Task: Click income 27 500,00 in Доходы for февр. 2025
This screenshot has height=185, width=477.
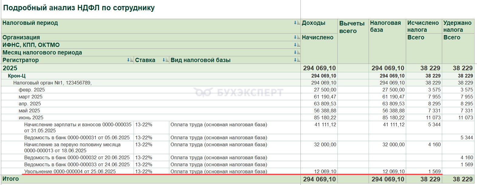Action: pos(325,90)
